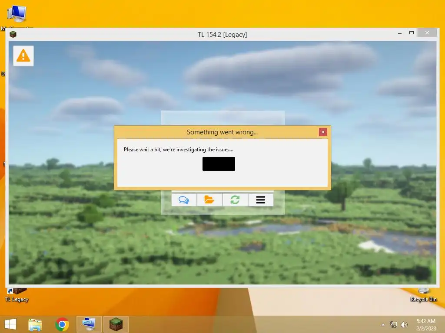Open the launcher hamburger menu

[261, 200]
